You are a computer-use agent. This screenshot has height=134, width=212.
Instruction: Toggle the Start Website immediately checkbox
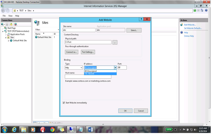64,103
